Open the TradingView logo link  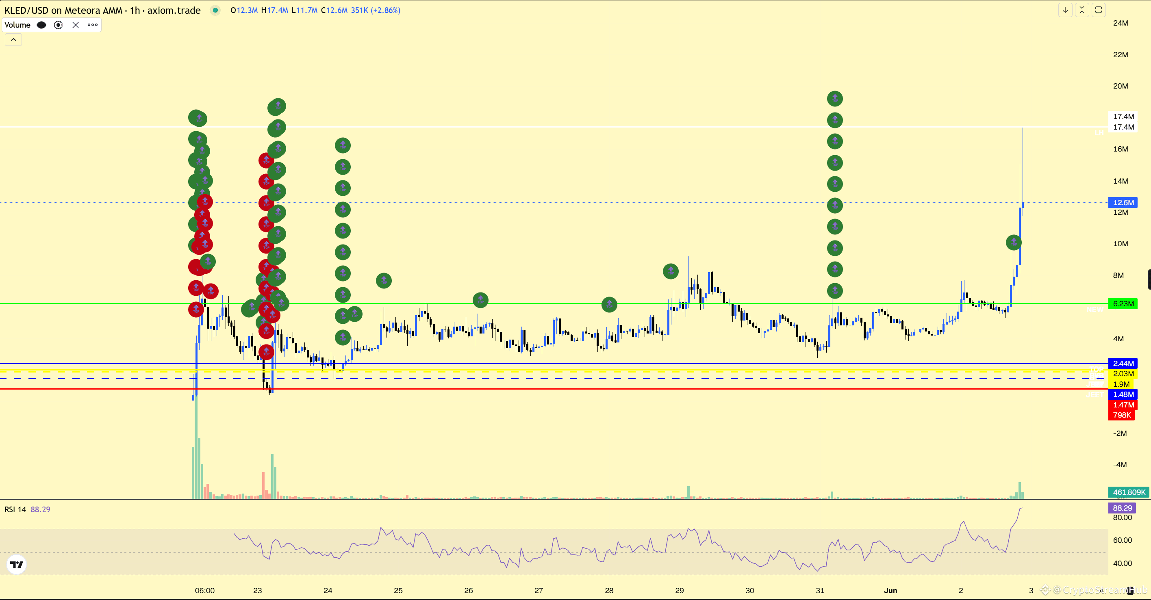point(17,565)
